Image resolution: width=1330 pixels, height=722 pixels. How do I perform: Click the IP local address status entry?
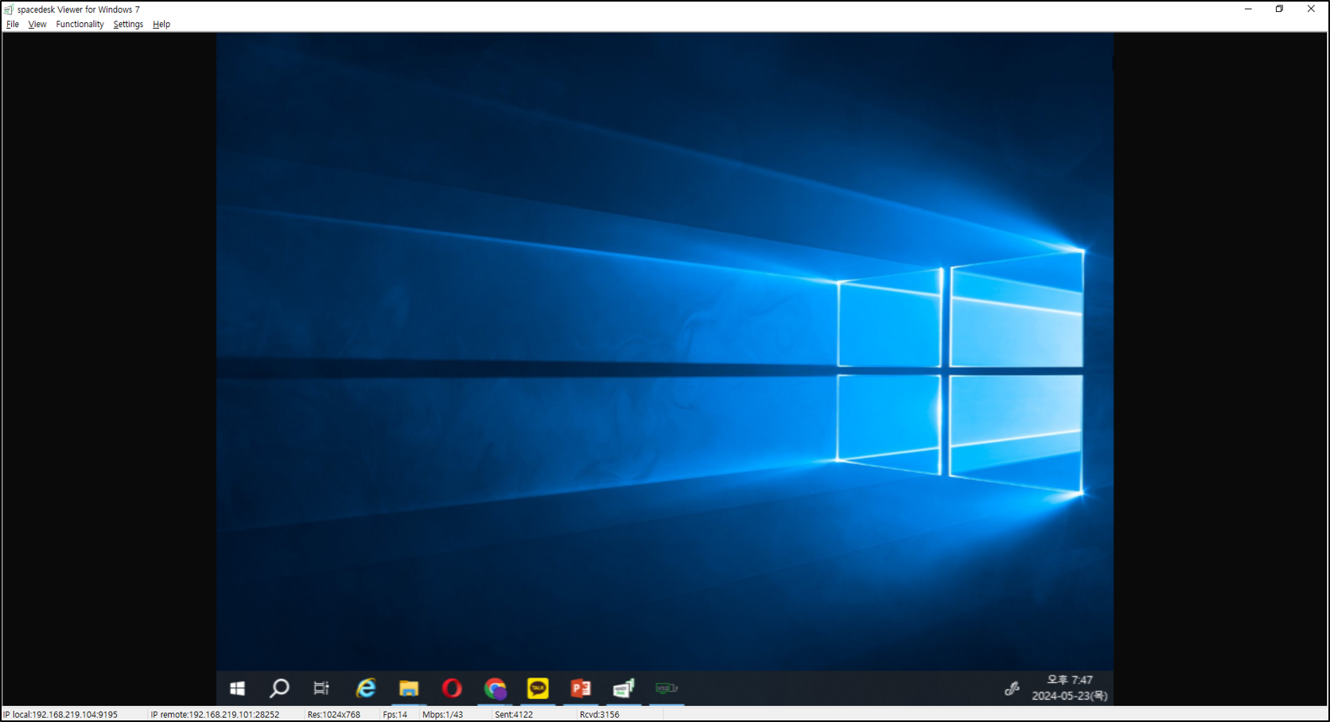pos(61,715)
